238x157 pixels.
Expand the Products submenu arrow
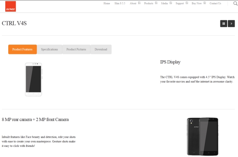point(156,3)
